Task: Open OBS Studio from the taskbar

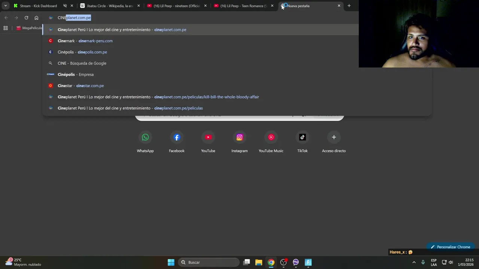Action: 283,262
